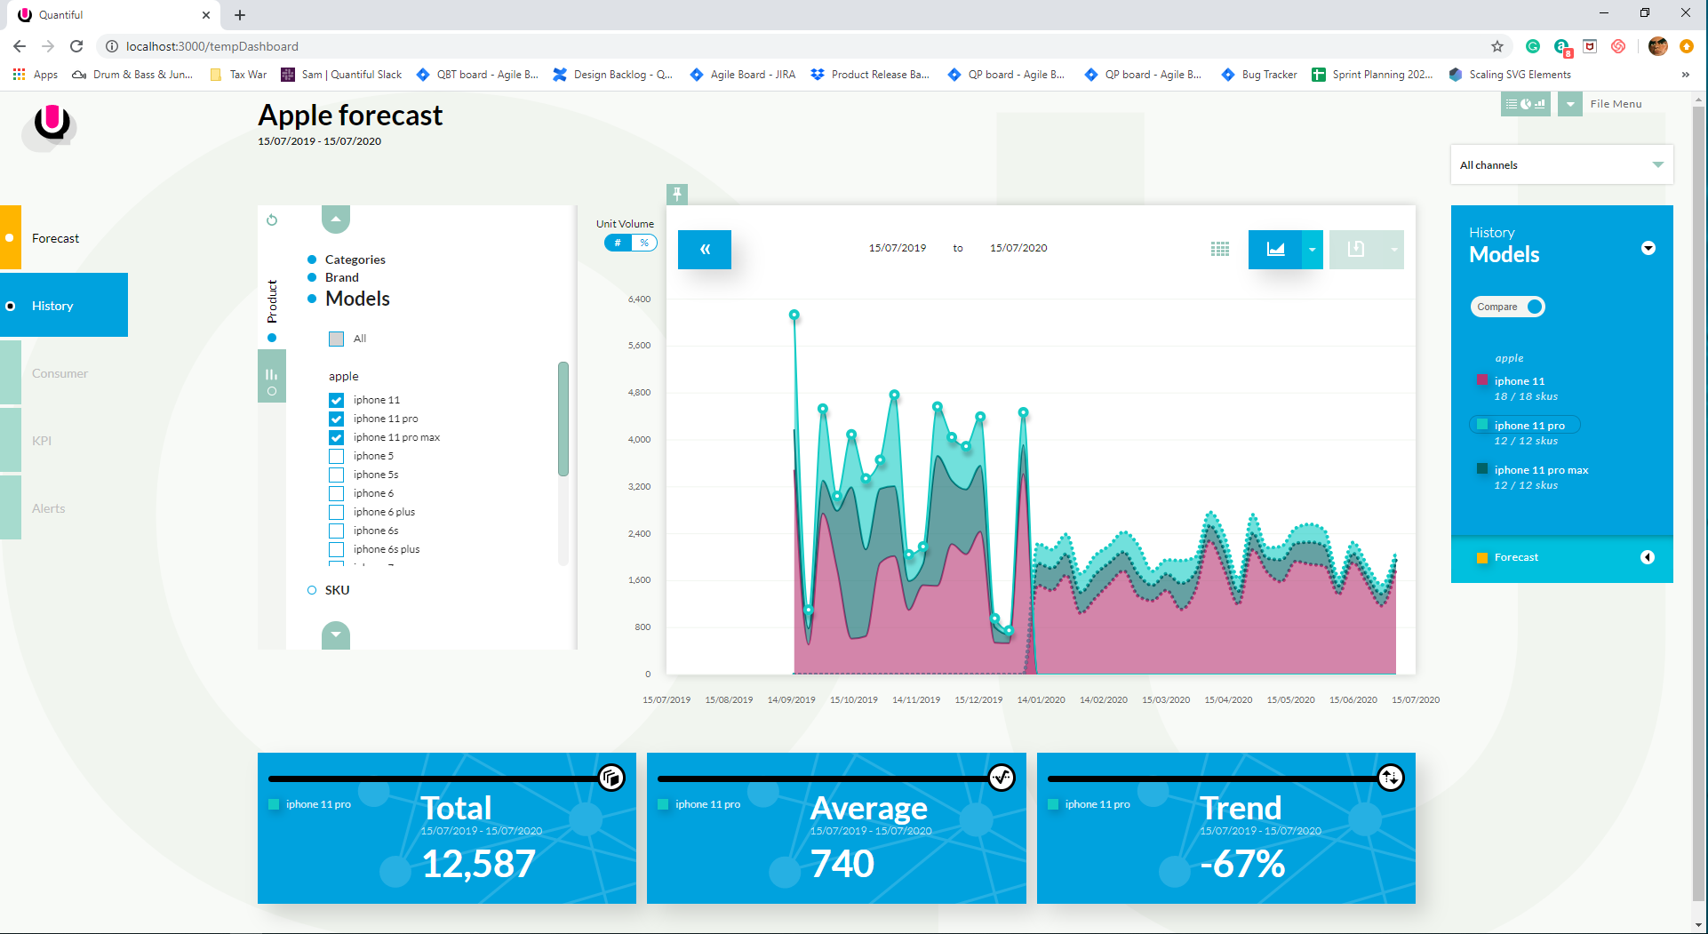The image size is (1708, 934).
Task: Check the iphone 6 plus checkbox
Action: pyautogui.click(x=336, y=512)
